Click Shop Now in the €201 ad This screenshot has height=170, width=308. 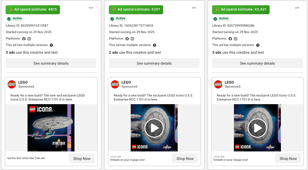click(185, 158)
